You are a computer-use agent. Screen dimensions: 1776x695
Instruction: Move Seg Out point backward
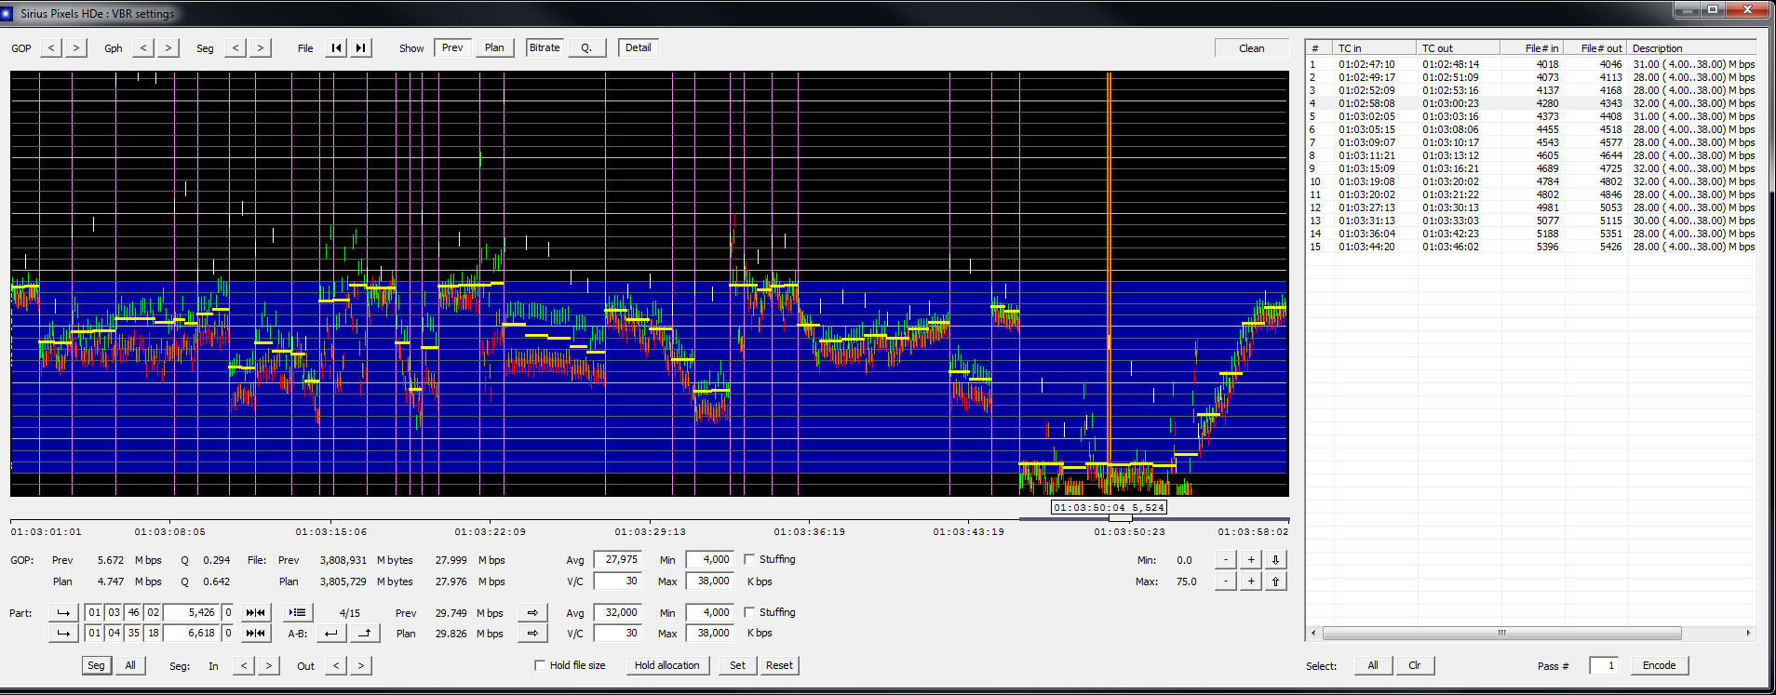[x=336, y=665]
